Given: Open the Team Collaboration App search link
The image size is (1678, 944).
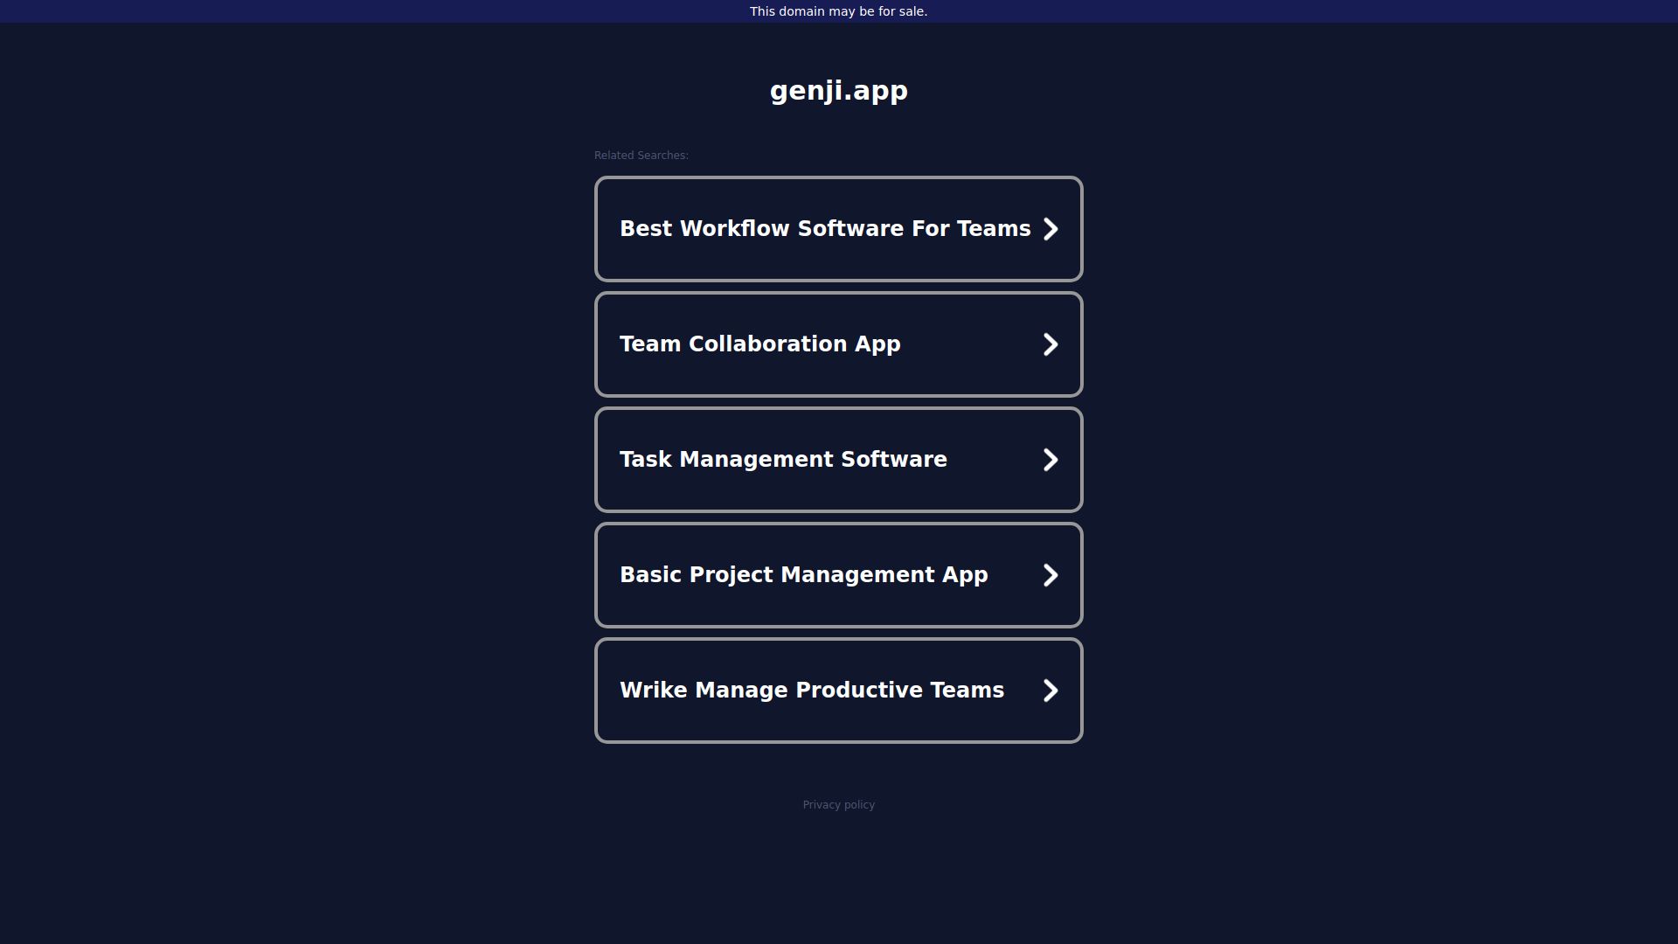Looking at the screenshot, I should click(759, 344).
